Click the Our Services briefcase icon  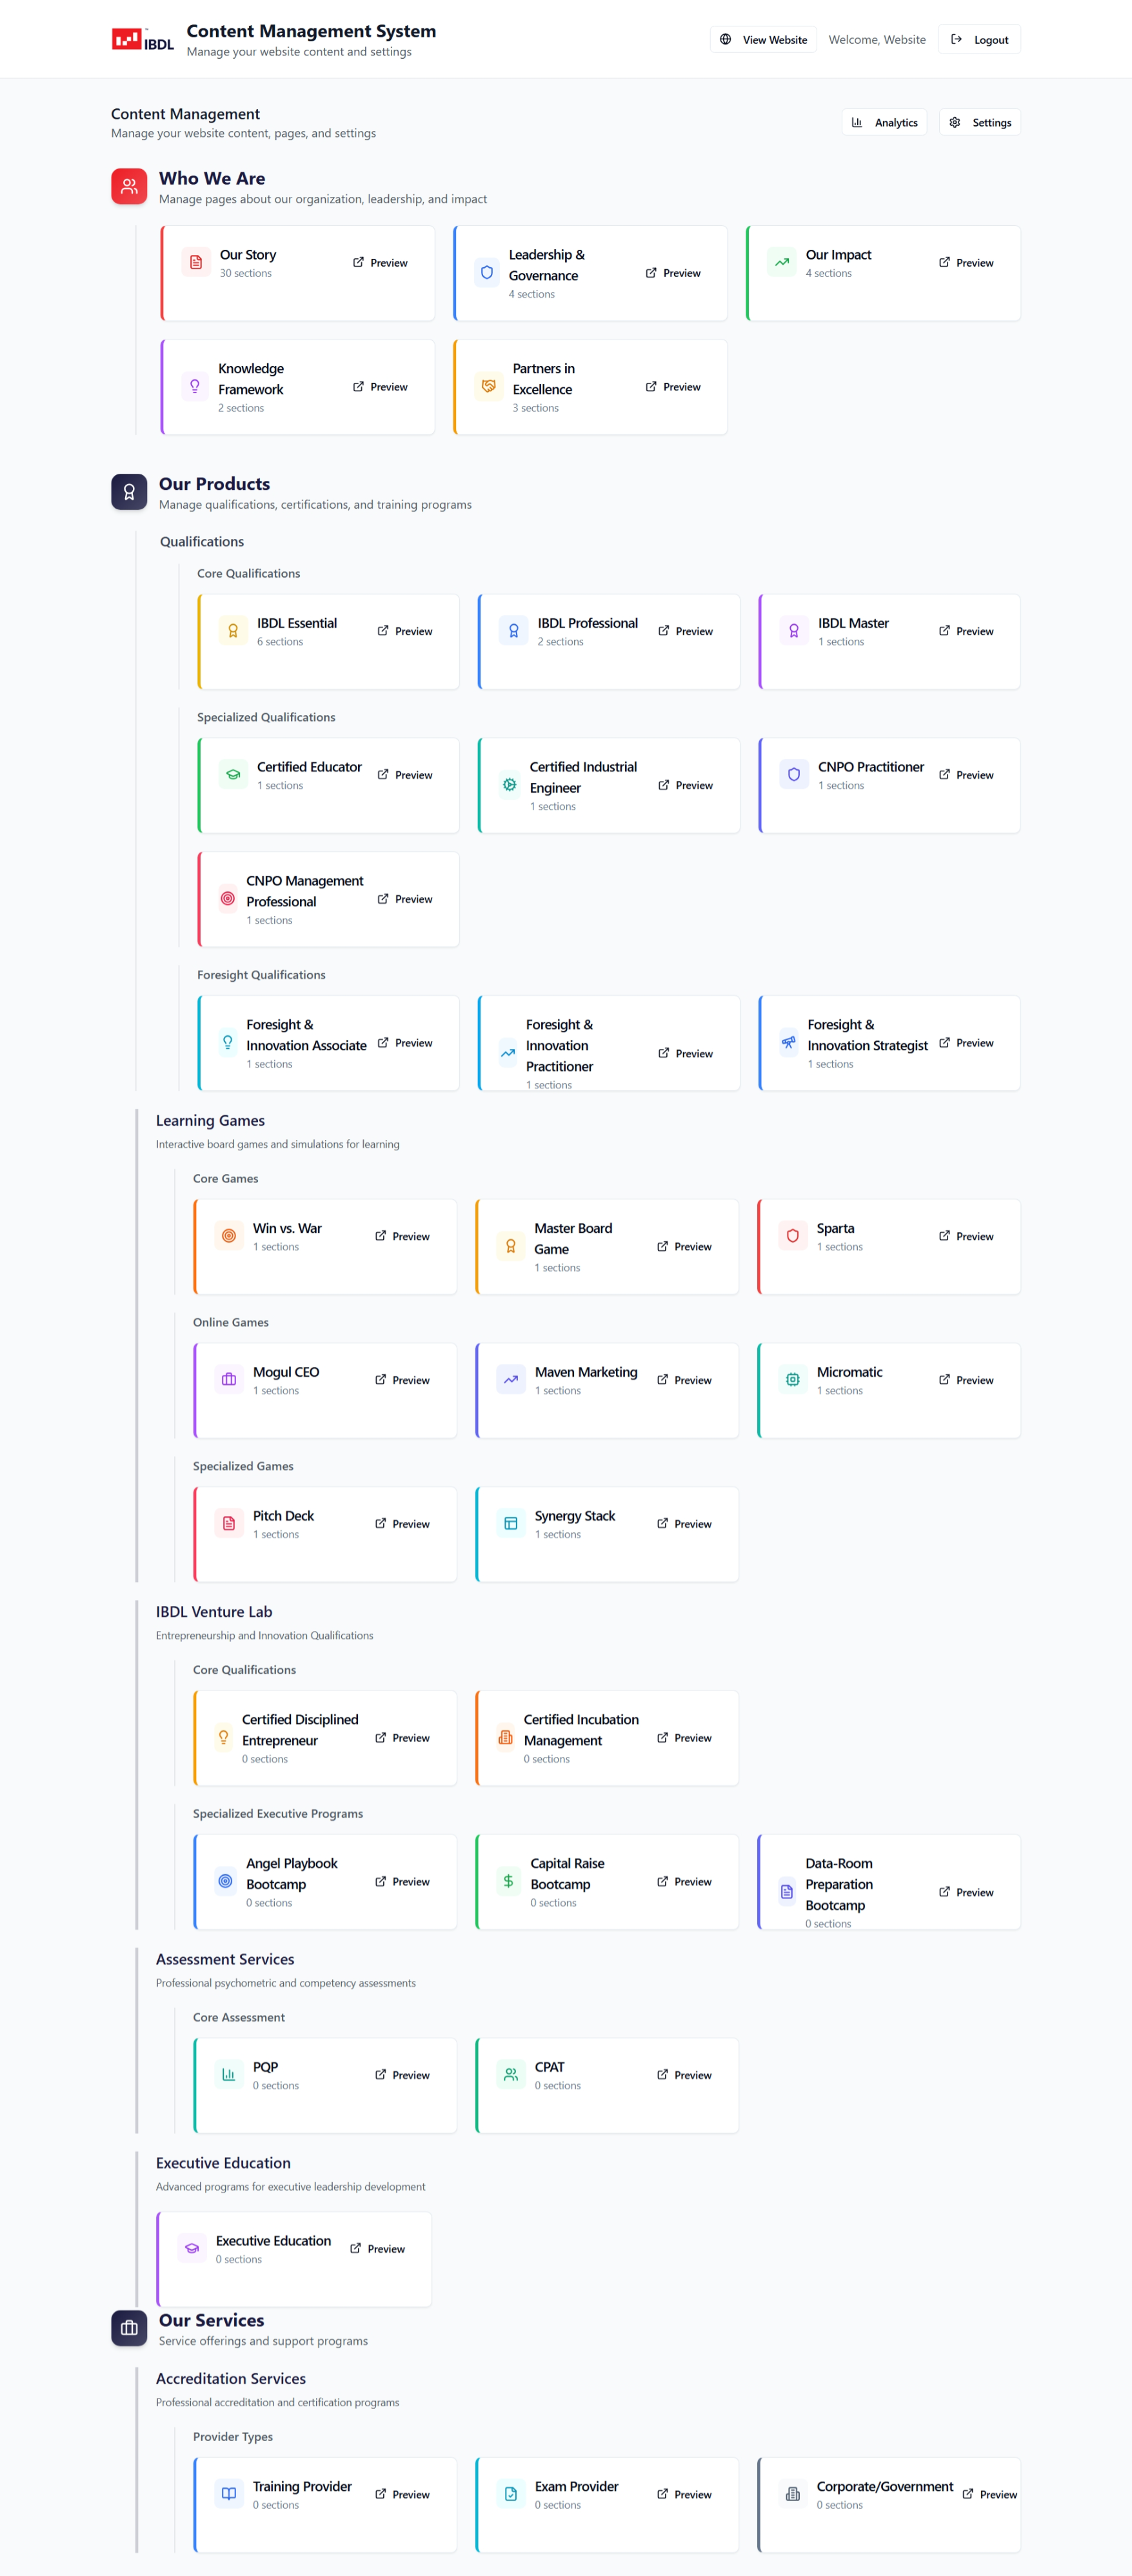pyautogui.click(x=129, y=2328)
